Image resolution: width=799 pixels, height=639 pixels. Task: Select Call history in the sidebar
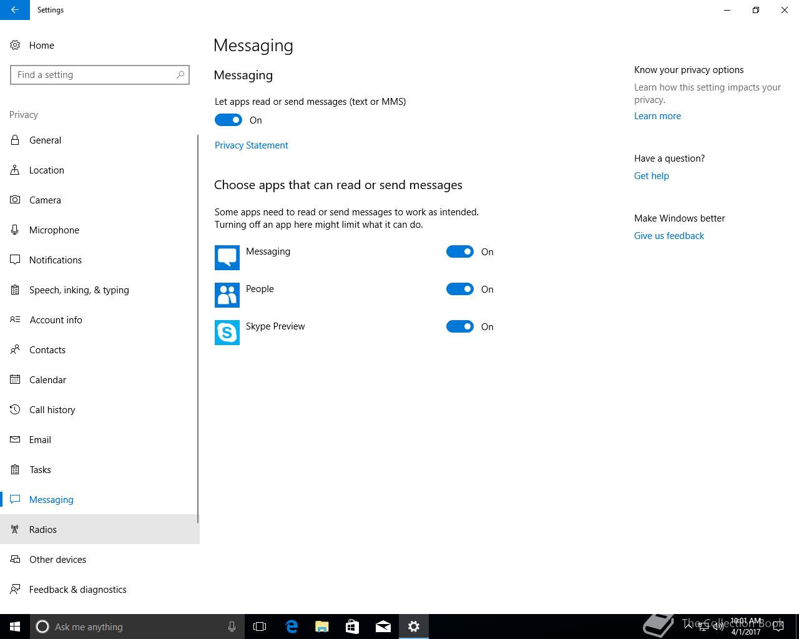point(52,409)
